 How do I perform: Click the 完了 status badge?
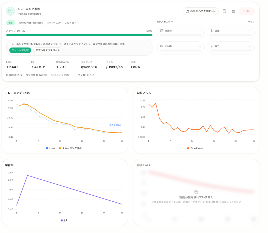tap(10, 23)
